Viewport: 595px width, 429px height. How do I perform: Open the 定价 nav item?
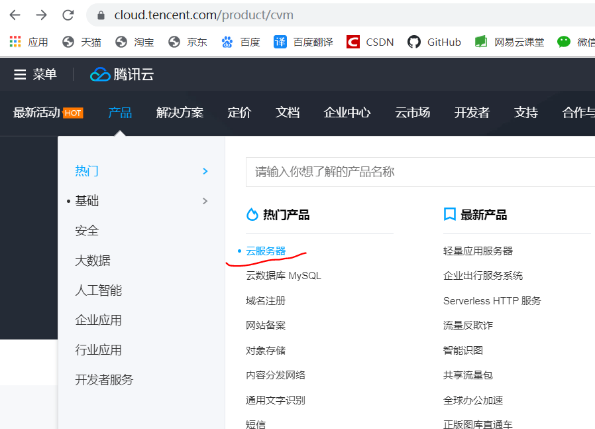(x=239, y=113)
